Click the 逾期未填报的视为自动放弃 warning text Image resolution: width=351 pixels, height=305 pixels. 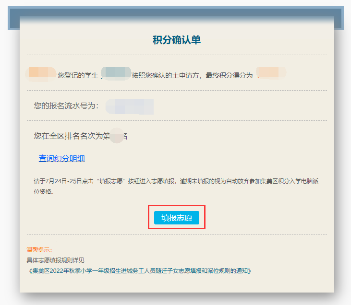[x=221, y=181]
